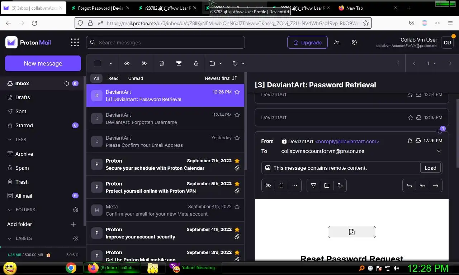Reply to the DeviantArt message
This screenshot has height=275, width=459.
pos(409,185)
